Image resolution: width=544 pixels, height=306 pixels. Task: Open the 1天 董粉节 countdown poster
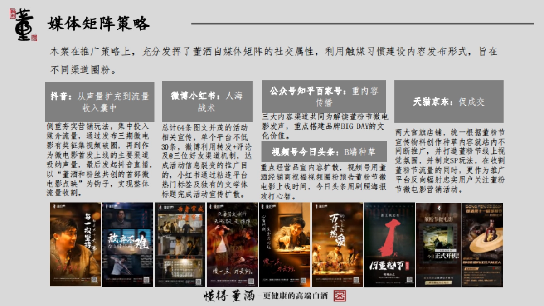[x=389, y=244]
